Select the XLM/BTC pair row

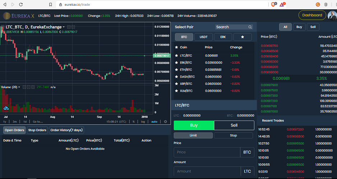(x=214, y=91)
